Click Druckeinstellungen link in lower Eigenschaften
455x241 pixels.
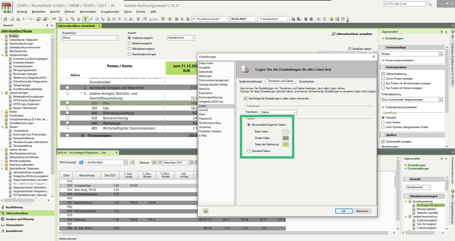point(418,169)
